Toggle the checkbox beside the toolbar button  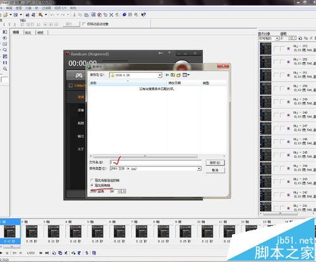click(x=84, y=24)
